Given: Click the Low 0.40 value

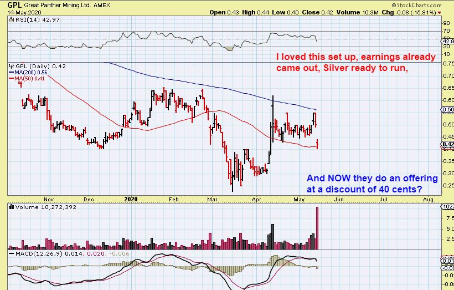Looking at the screenshot, I should (286, 12).
